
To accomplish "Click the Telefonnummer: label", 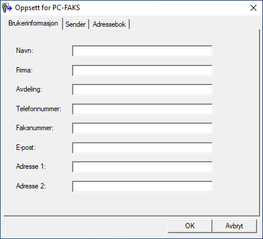I will (x=39, y=109).
